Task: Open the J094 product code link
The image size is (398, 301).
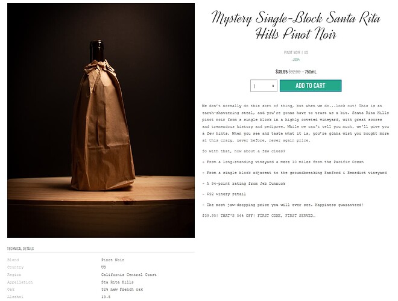Action: click(x=295, y=59)
